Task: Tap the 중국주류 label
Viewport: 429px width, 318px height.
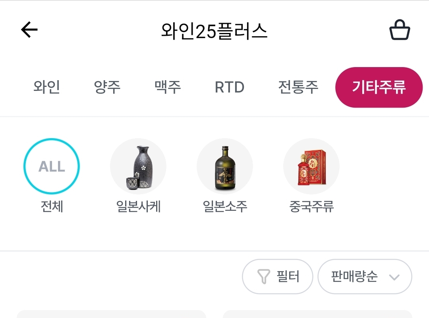Action: (x=311, y=206)
